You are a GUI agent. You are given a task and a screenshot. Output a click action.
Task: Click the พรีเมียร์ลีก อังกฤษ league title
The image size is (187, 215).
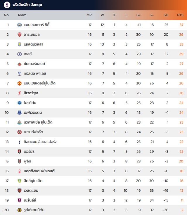point(28,5)
